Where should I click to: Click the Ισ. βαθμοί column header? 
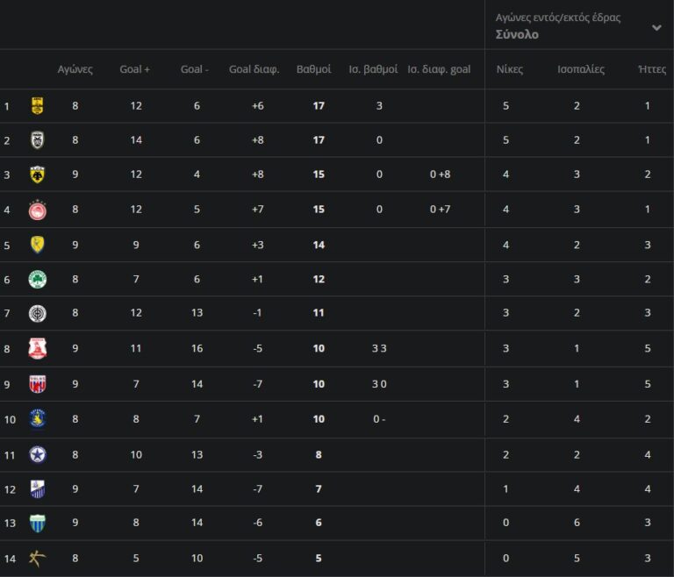click(x=373, y=69)
